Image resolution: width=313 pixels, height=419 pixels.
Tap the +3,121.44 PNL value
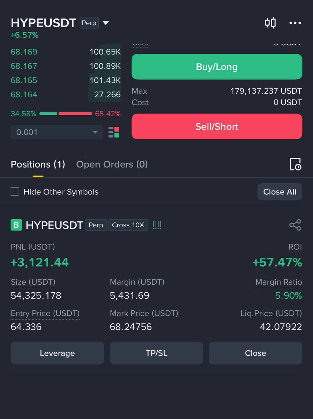(x=40, y=262)
